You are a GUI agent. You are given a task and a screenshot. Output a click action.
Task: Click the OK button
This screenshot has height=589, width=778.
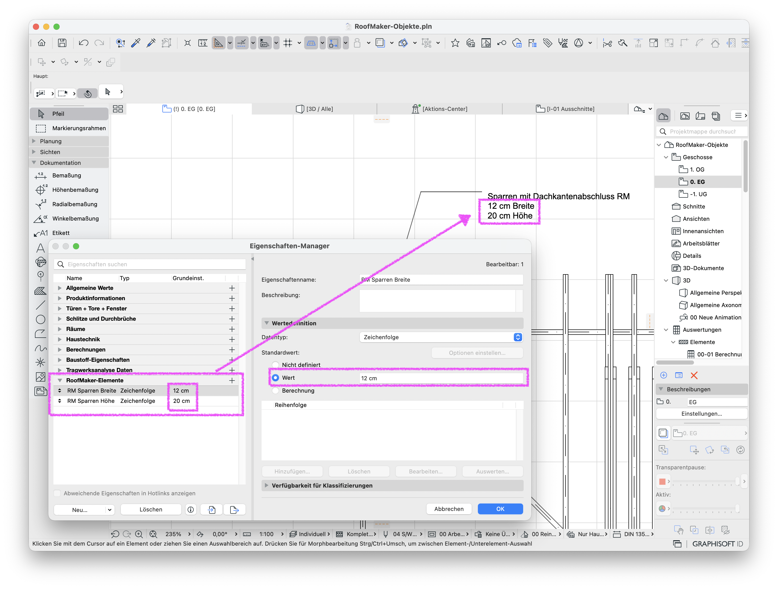[500, 509]
